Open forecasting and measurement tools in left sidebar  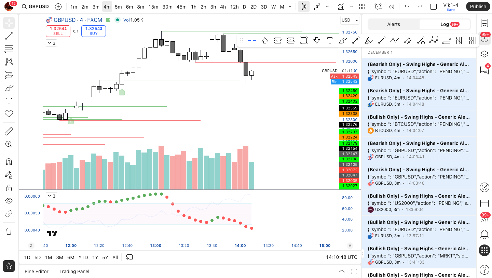[x=9, y=75]
